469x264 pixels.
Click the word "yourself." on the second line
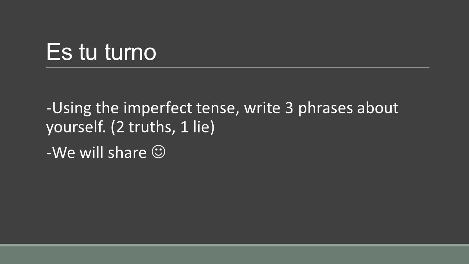pos(76,128)
